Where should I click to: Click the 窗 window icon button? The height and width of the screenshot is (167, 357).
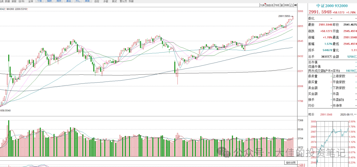coord(282,5)
